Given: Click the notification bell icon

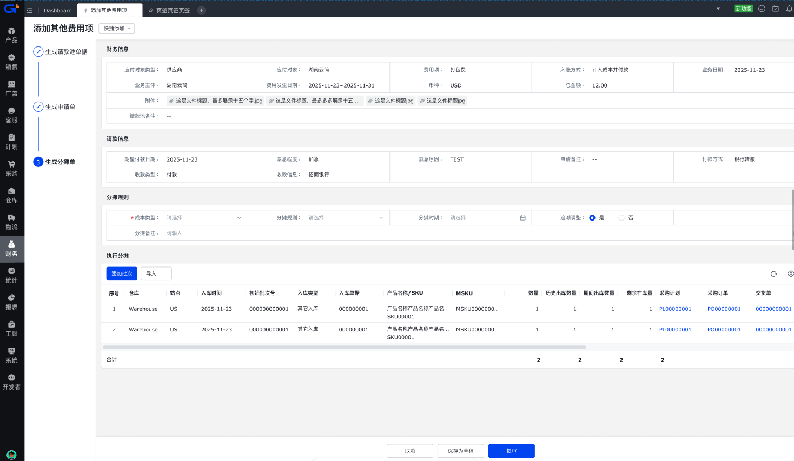Looking at the screenshot, I should coord(789,9).
